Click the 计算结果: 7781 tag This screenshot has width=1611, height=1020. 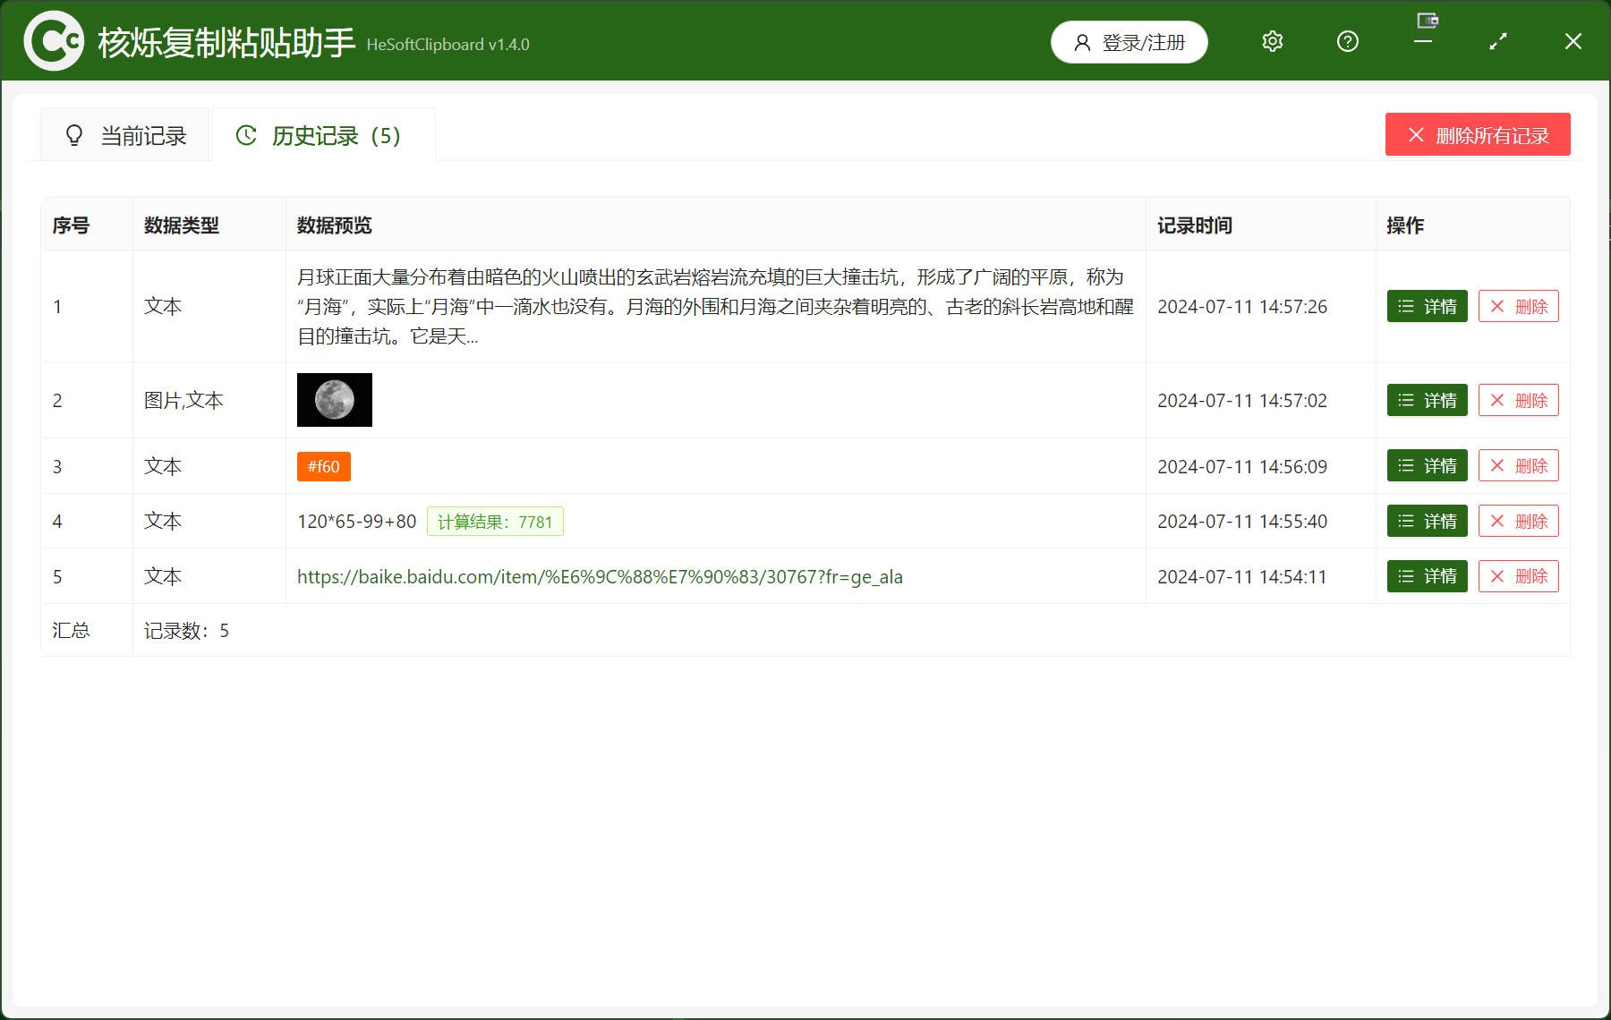click(495, 522)
